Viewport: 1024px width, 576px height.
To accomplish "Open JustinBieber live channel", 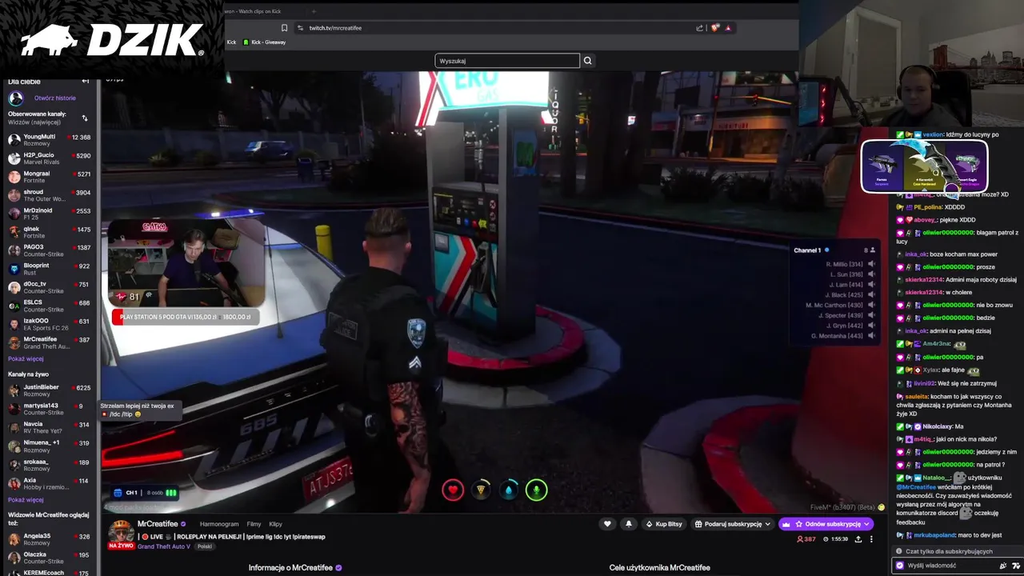I will [49, 390].
